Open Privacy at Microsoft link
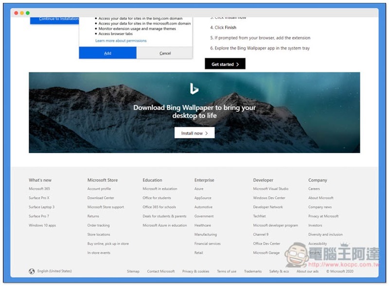 pos(323,216)
